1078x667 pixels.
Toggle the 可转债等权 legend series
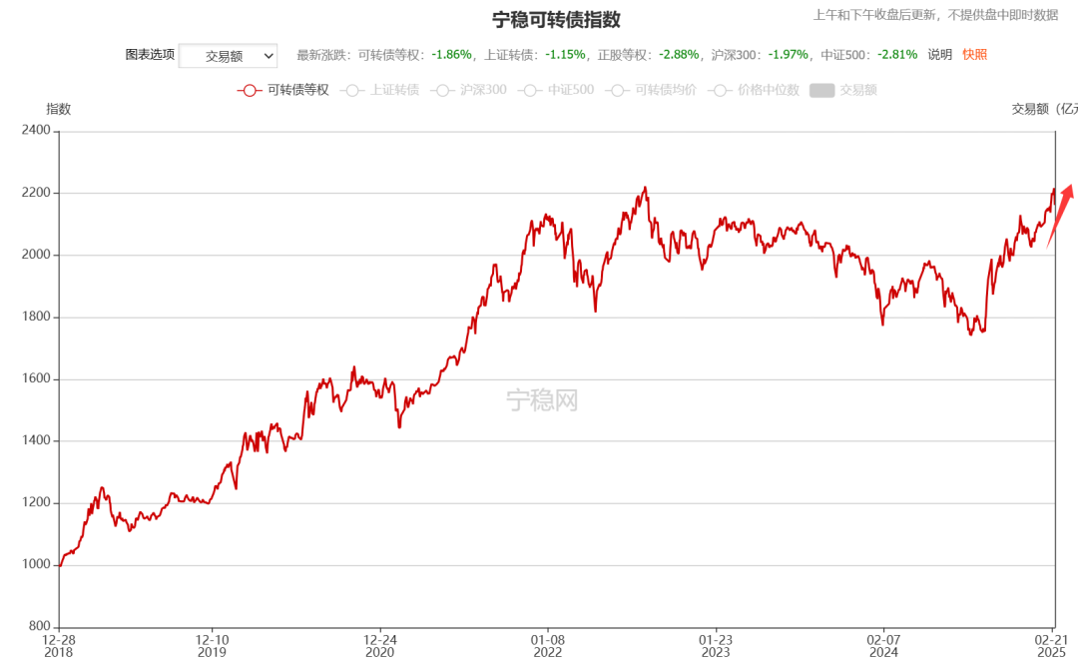pos(282,90)
